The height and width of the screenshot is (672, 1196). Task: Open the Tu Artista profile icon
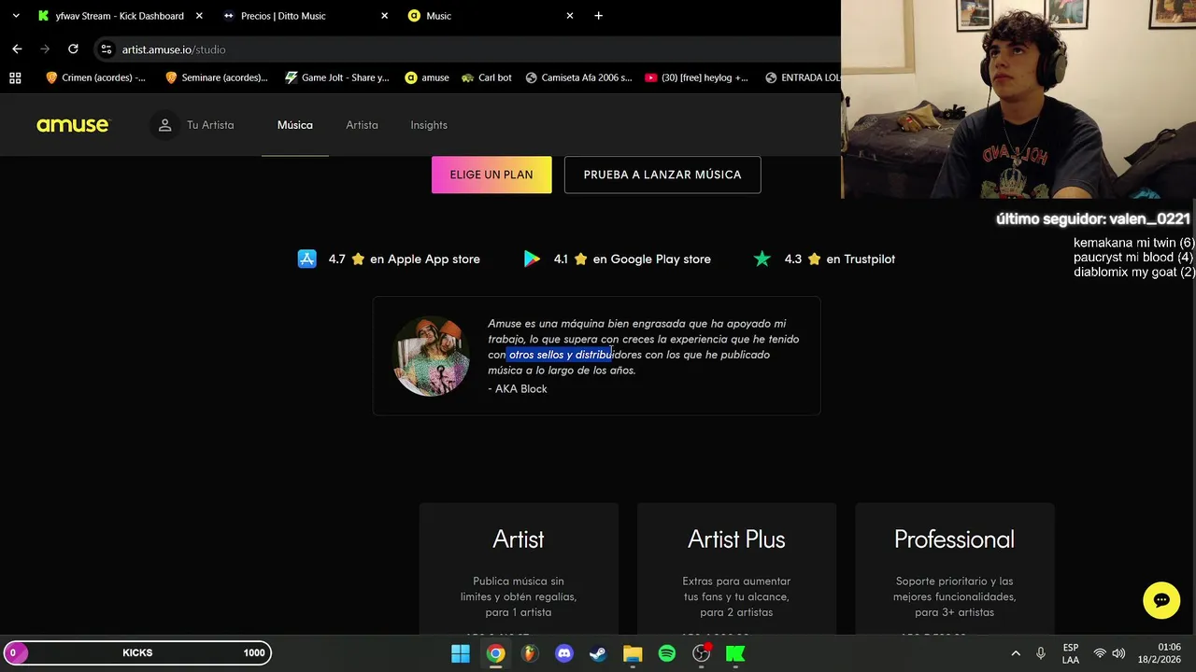[164, 125]
